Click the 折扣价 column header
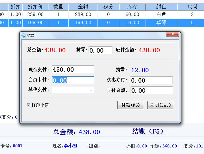The image size is (204, 154). point(35,7)
